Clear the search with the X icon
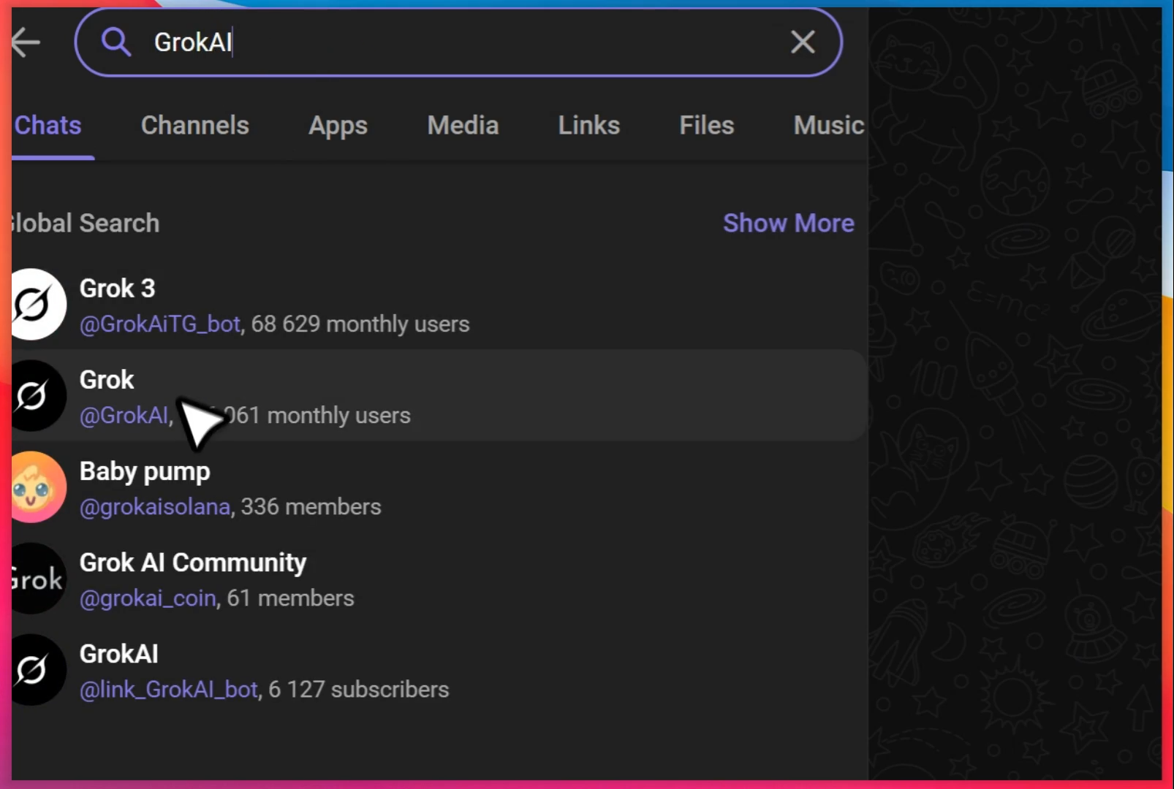This screenshot has height=789, width=1174. point(803,42)
